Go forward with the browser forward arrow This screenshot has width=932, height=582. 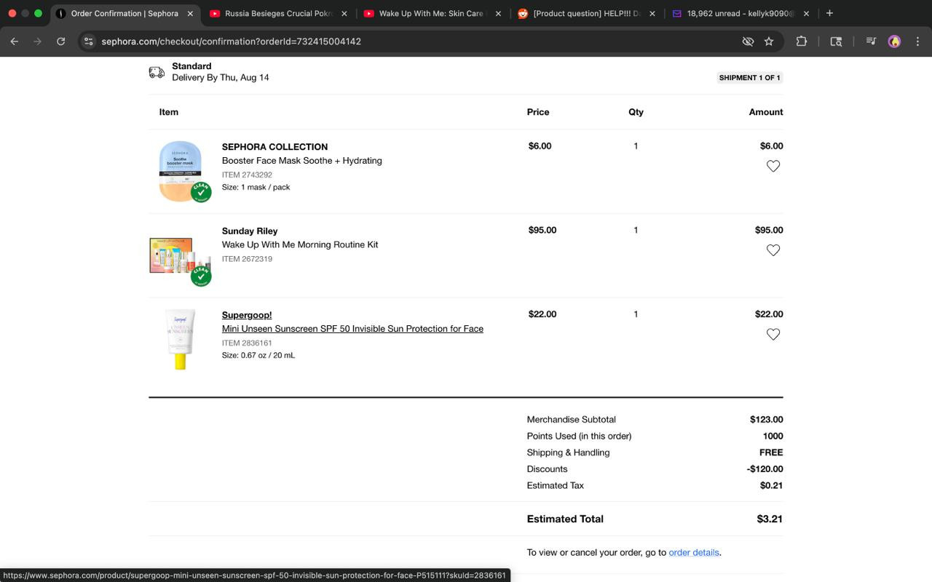click(x=38, y=41)
